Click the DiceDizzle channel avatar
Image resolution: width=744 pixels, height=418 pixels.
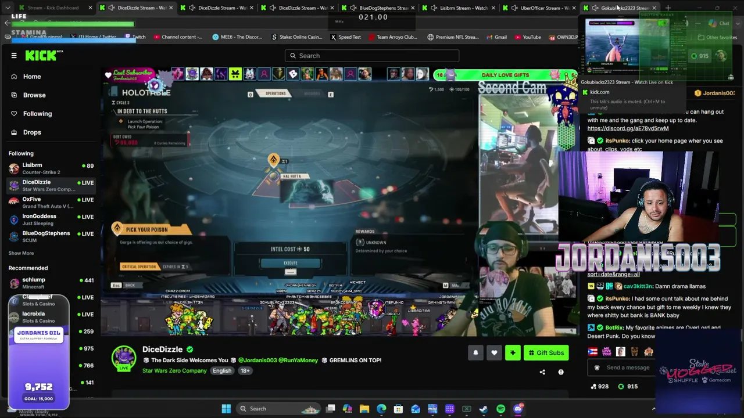click(124, 358)
